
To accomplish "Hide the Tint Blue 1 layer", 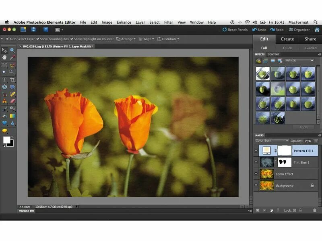I will (256, 162).
